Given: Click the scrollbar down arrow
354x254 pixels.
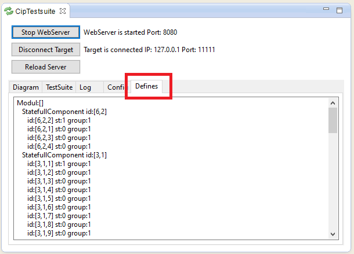Looking at the screenshot, I should pos(333,234).
